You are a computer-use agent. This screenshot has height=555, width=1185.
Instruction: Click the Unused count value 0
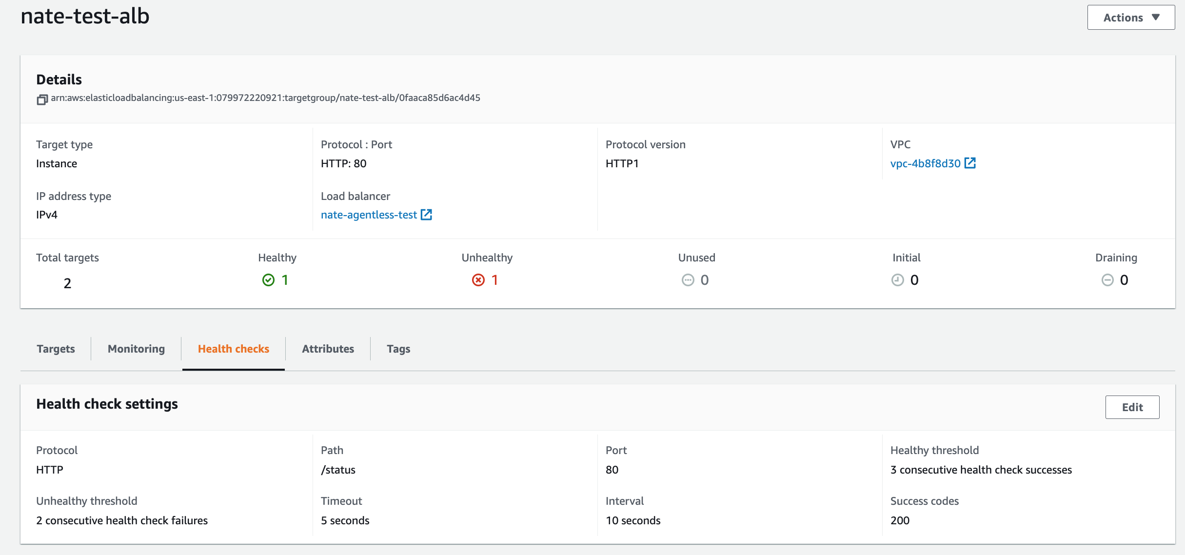705,280
